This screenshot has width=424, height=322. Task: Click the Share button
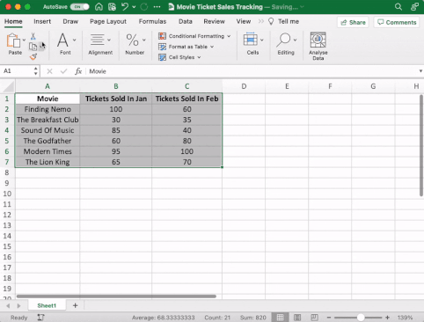tap(353, 22)
